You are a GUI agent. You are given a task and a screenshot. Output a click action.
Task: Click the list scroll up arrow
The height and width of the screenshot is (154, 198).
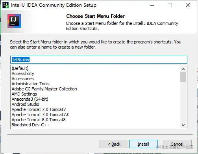point(183,69)
